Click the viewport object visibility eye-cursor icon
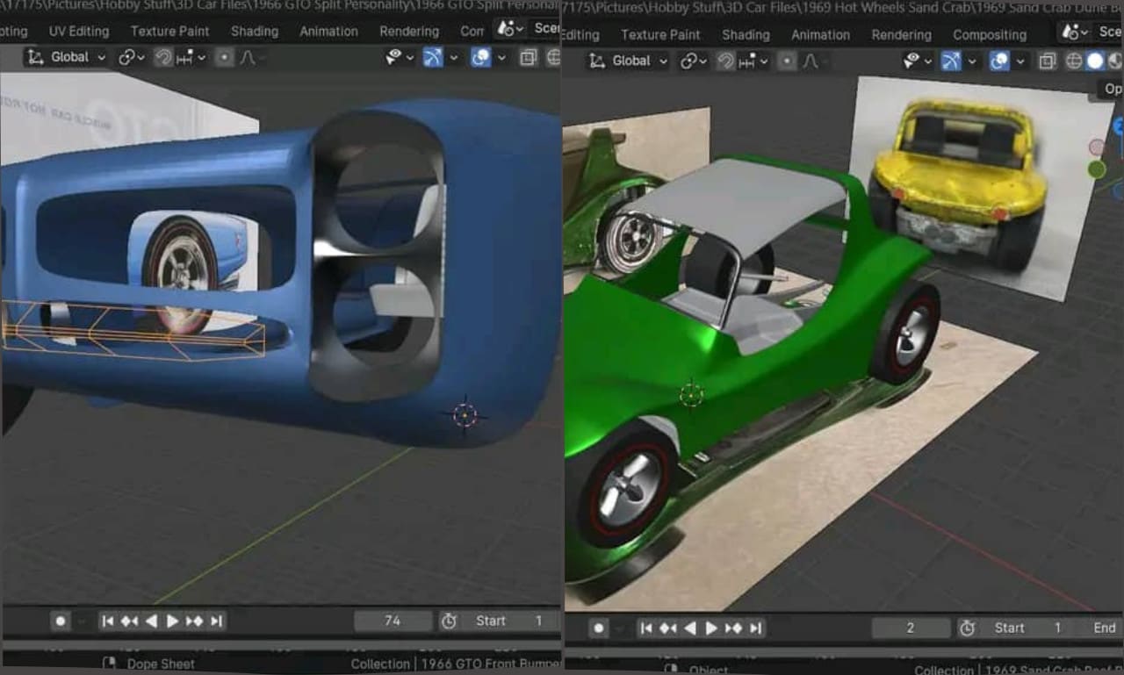This screenshot has width=1124, height=675. (x=393, y=57)
